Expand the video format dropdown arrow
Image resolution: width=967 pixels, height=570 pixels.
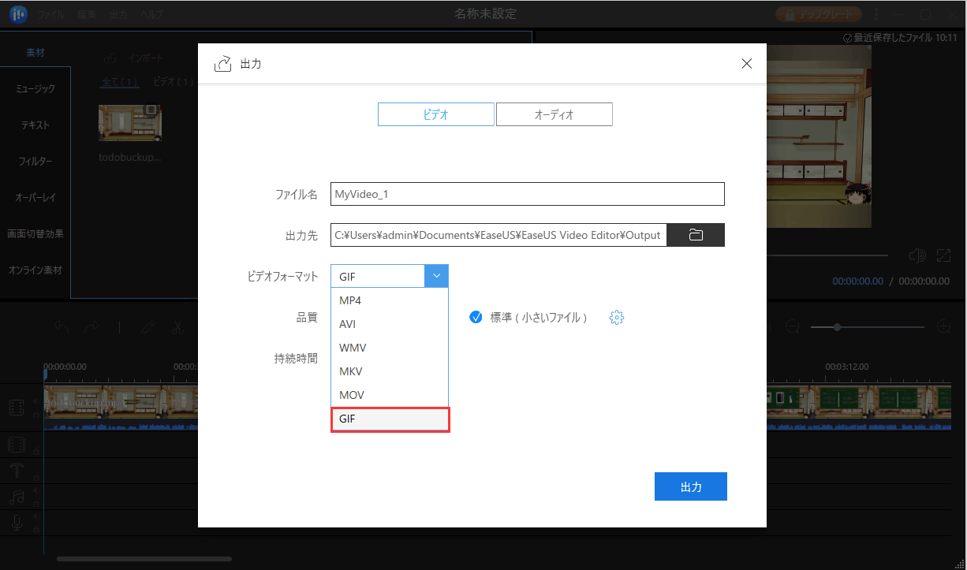[x=436, y=276]
